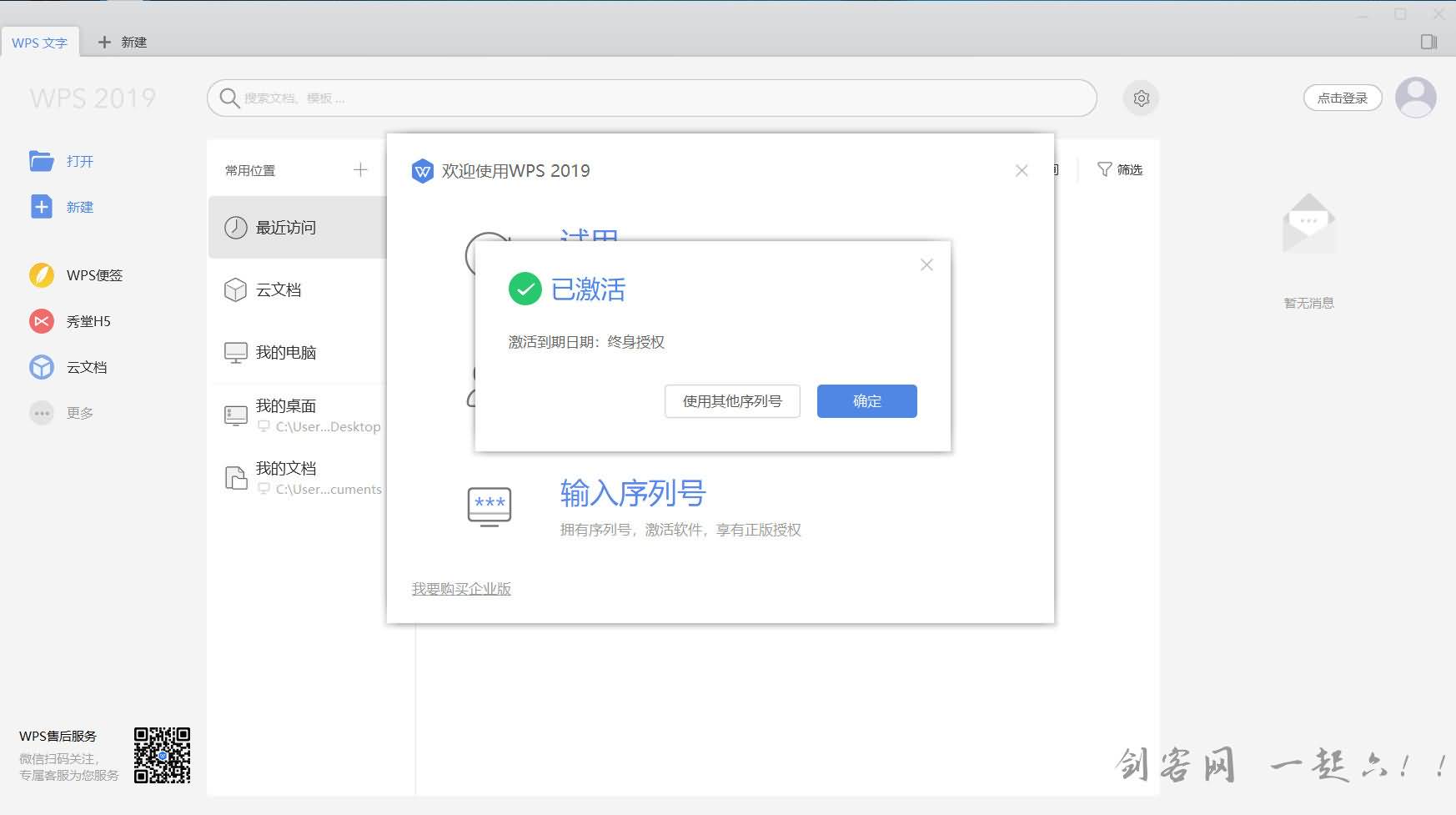
Task: Open 云文档 cube icon in left sidebar
Action: coord(42,367)
